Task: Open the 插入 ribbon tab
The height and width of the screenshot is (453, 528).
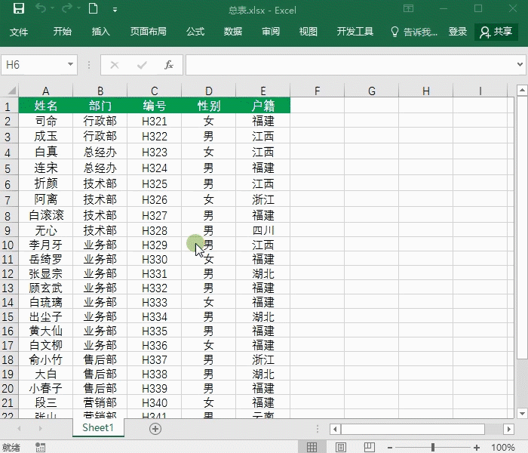Action: click(100, 32)
